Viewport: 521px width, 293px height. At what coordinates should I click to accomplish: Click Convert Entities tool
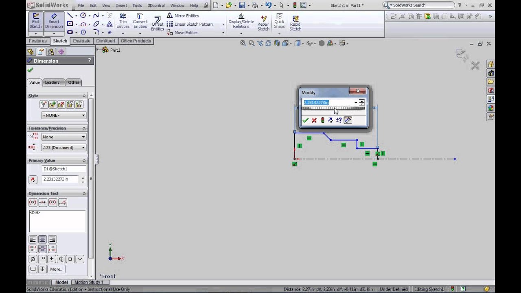tap(140, 21)
